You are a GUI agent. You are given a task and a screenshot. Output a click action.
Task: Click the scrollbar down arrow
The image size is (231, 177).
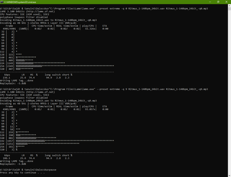point(230,176)
